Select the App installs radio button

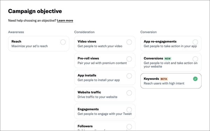(x=129, y=76)
